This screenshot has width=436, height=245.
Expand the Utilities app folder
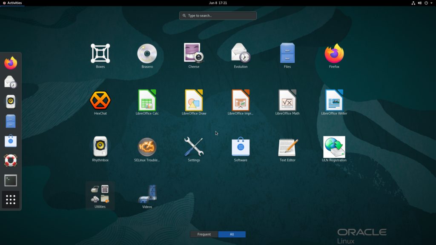coord(100,195)
